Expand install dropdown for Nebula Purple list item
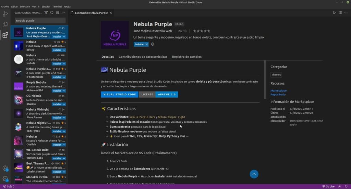Screen dimensions: 351x189 pyautogui.click(x=64, y=37)
